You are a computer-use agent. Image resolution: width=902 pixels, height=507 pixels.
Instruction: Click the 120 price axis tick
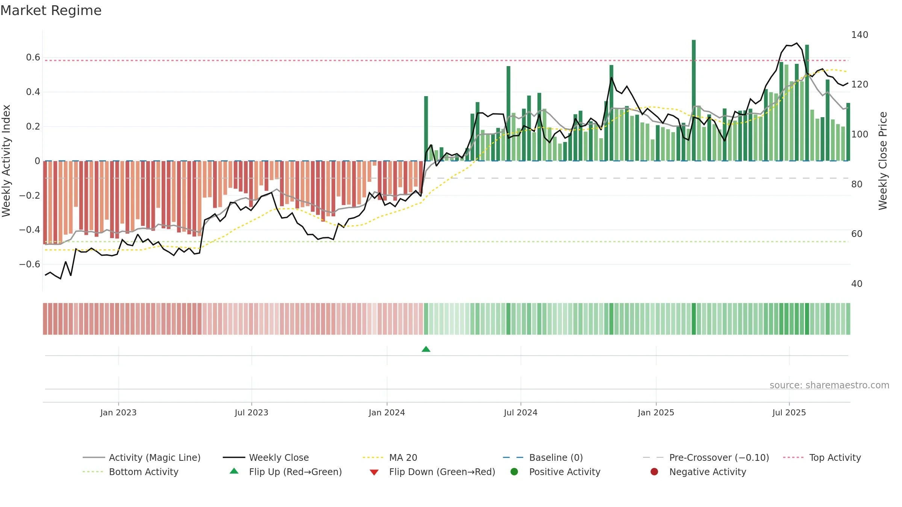click(860, 84)
